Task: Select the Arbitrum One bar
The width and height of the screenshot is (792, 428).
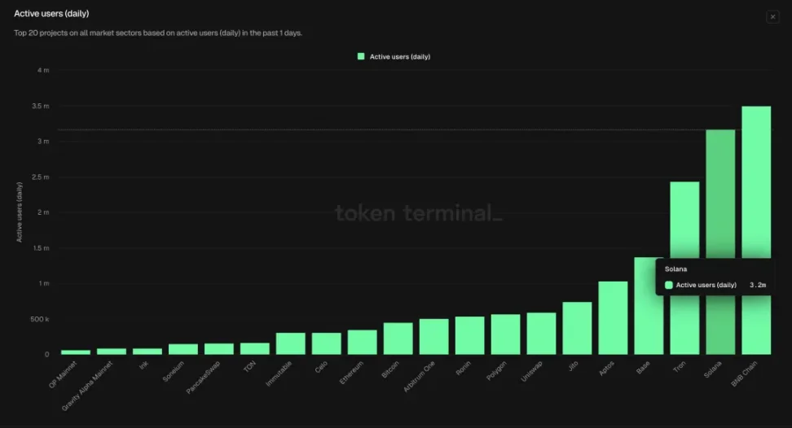Action: pyautogui.click(x=433, y=336)
